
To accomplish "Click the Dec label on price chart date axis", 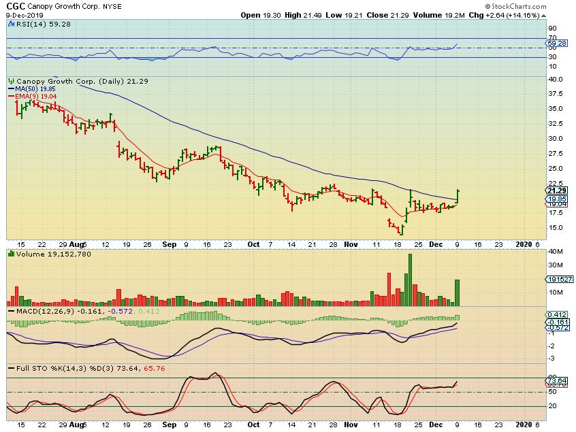I will click(x=436, y=244).
